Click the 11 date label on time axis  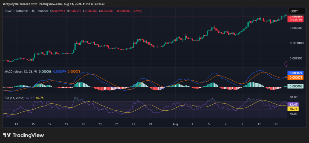click(x=259, y=124)
